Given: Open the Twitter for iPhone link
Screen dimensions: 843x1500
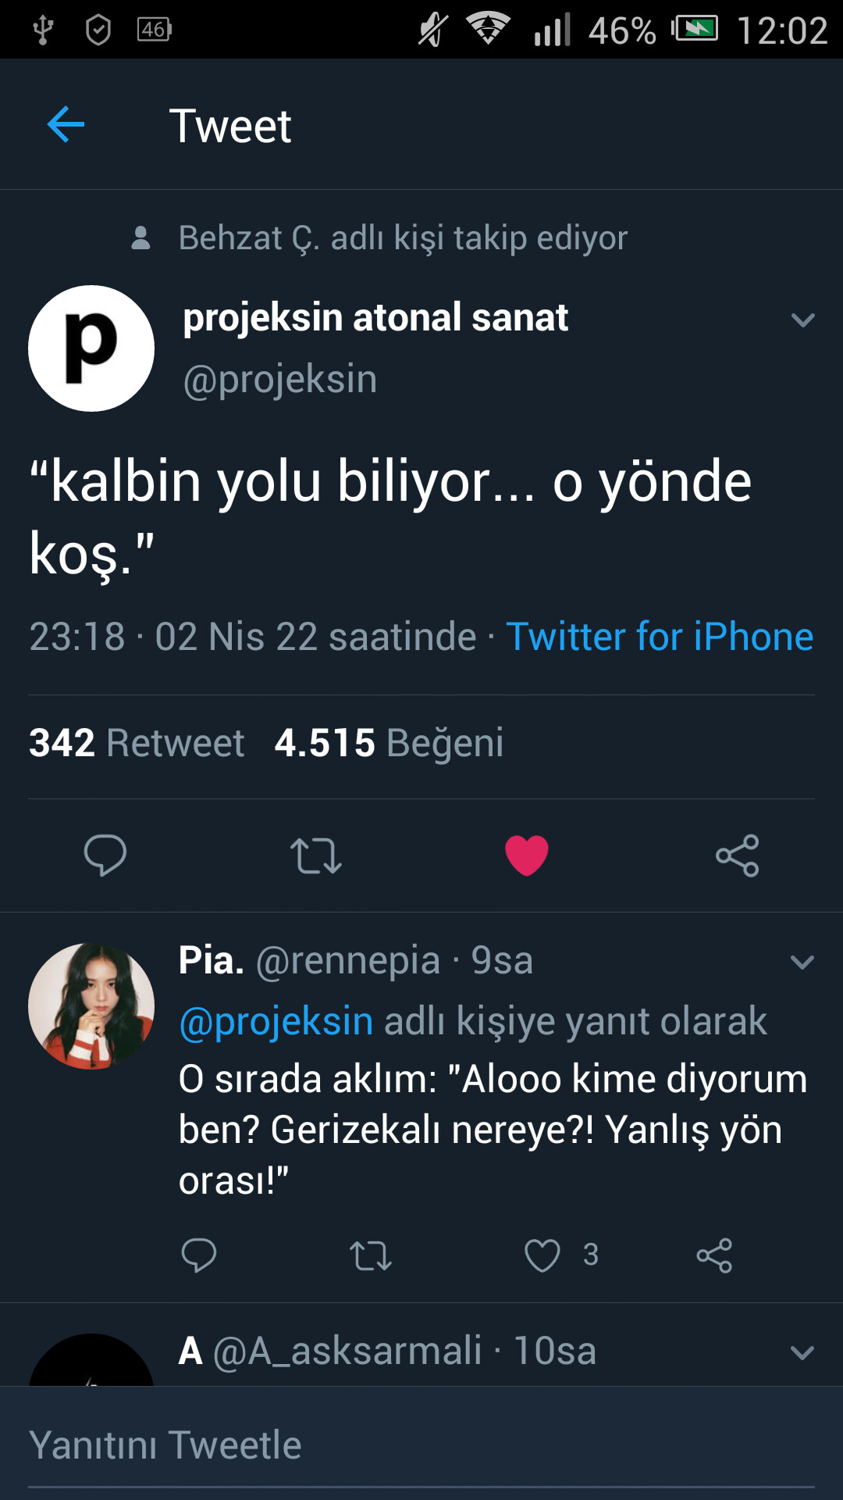Looking at the screenshot, I should (x=660, y=636).
